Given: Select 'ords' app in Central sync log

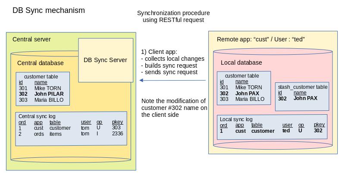Looking at the screenshot, I should coord(39,134).
